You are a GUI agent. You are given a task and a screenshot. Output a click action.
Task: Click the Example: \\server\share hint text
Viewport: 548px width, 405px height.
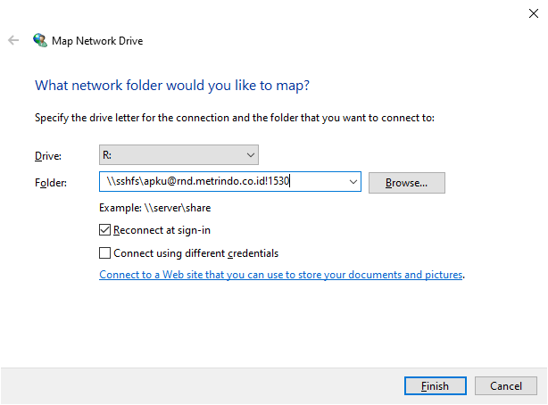[154, 208]
